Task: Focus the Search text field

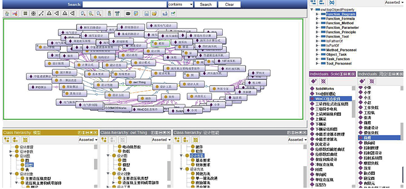Action: click(x=124, y=5)
